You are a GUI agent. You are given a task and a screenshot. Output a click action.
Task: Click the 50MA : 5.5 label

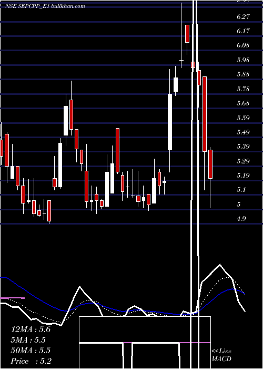point(31,351)
